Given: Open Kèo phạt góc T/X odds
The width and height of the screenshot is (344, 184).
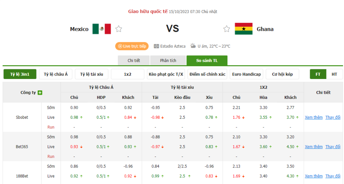Looking at the screenshot, I should (166, 74).
